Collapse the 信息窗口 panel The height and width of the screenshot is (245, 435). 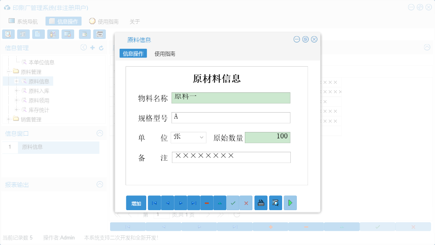point(100,133)
